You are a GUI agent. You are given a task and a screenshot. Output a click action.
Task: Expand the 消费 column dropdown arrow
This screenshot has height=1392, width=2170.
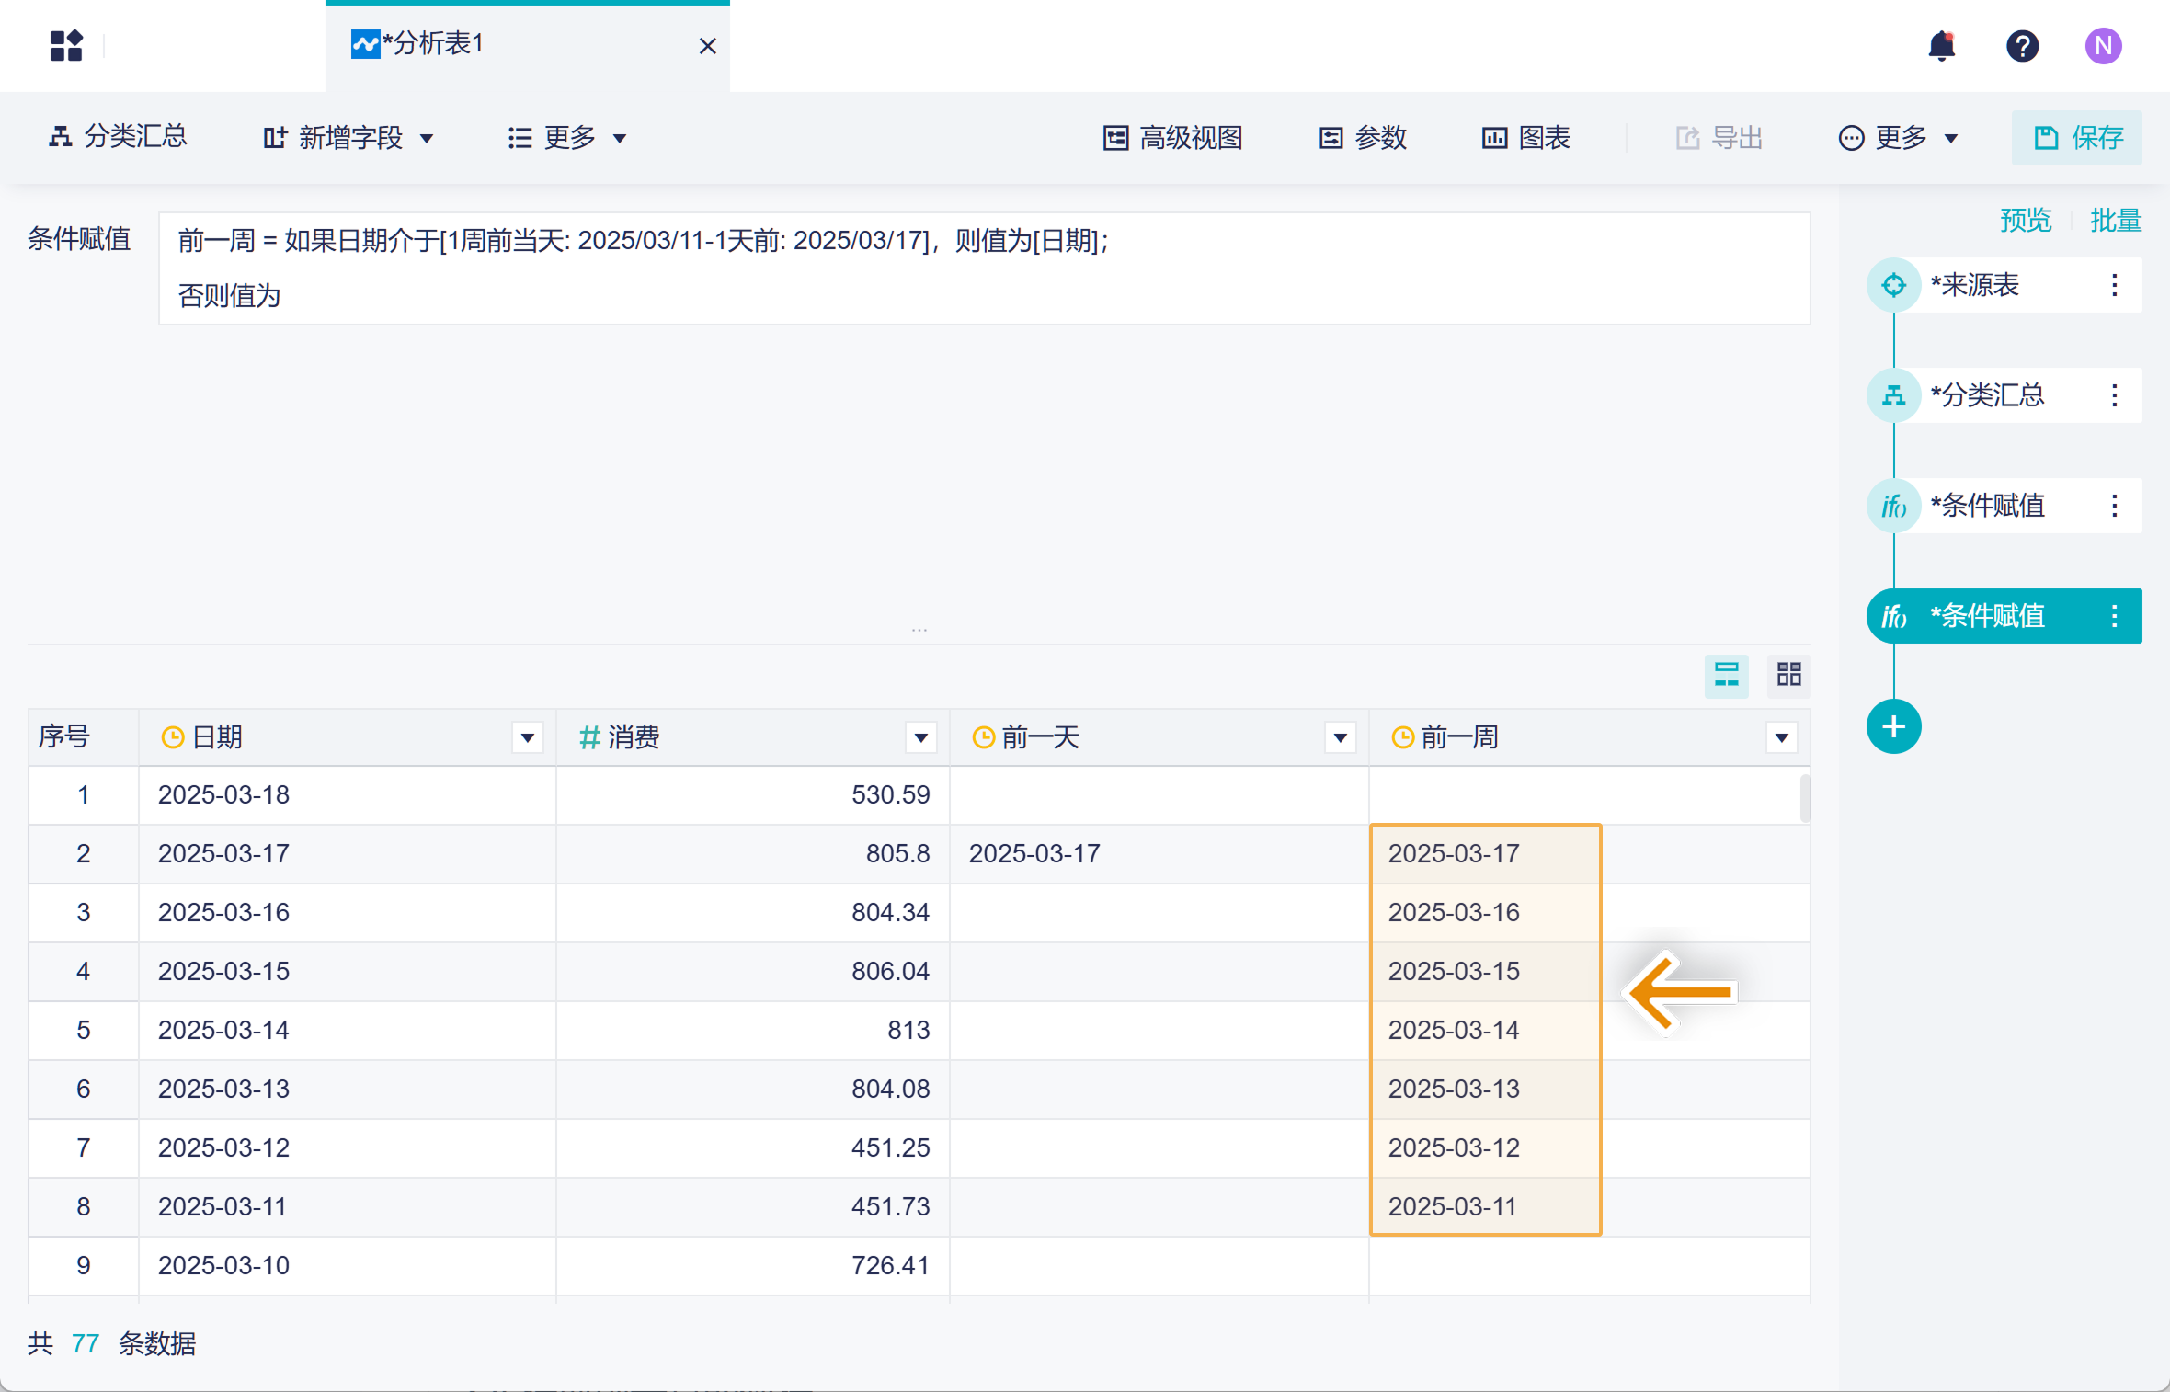920,737
